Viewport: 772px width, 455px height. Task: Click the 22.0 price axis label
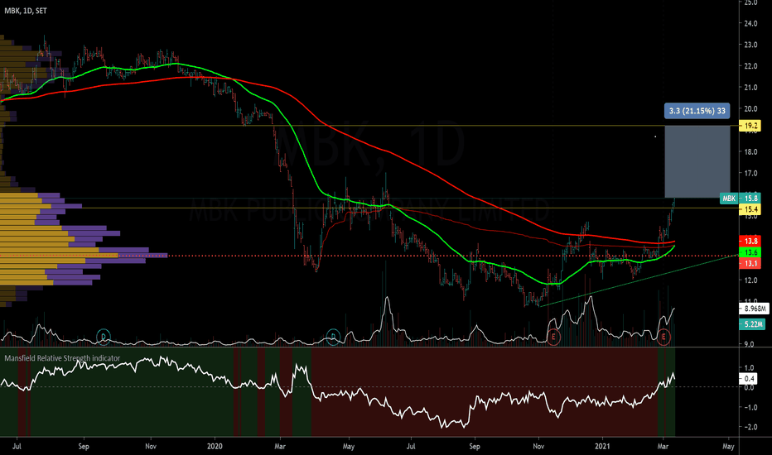[x=750, y=66]
